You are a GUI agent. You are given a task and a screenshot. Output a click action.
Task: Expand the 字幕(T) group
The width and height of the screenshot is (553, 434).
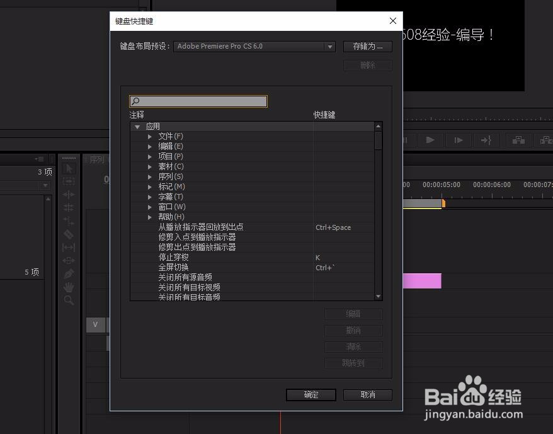tap(149, 197)
